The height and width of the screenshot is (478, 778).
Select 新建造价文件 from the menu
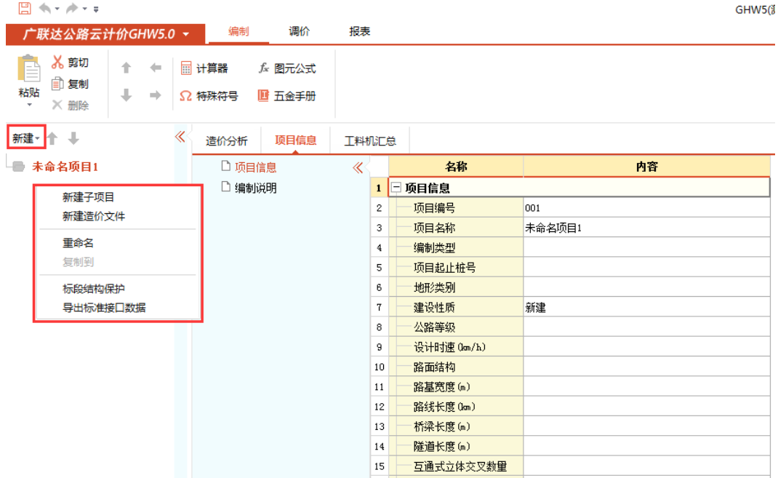(93, 216)
